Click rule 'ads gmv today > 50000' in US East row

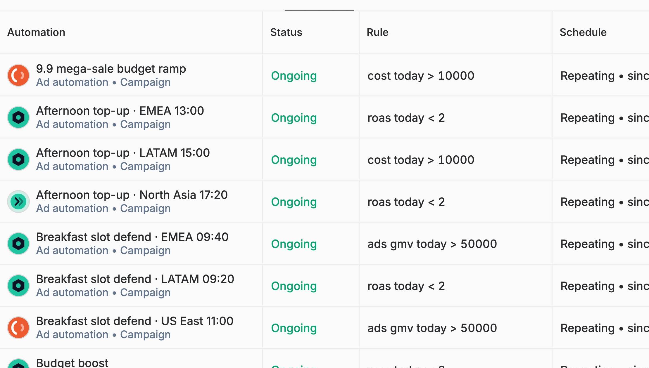click(x=432, y=328)
